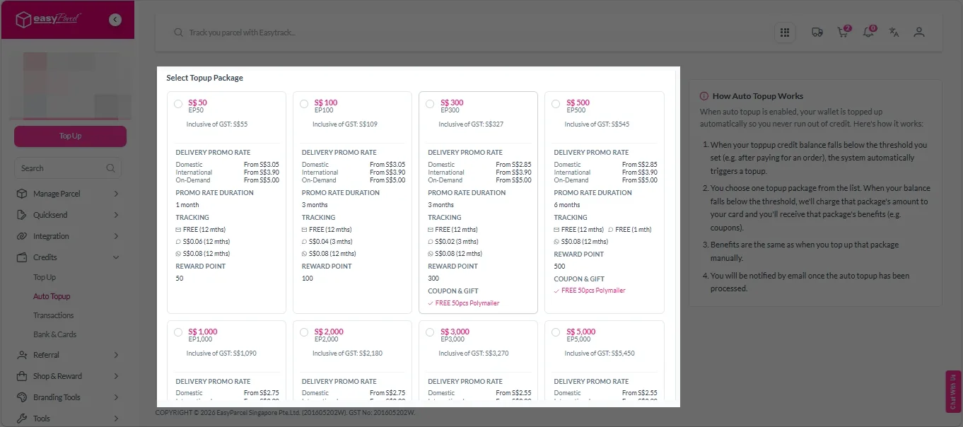Select the S$ 300 topup package
Screen dimensions: 963x427
pyautogui.click(x=430, y=104)
